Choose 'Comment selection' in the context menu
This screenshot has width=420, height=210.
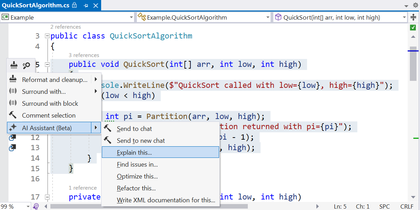tap(49, 115)
